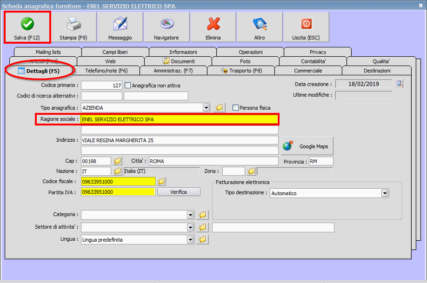This screenshot has height=283, width=427.
Task: Launch Google Maps for the address
Action: pos(307,146)
